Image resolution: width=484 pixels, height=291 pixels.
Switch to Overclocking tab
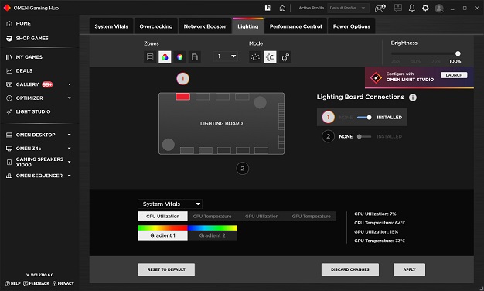(x=156, y=26)
